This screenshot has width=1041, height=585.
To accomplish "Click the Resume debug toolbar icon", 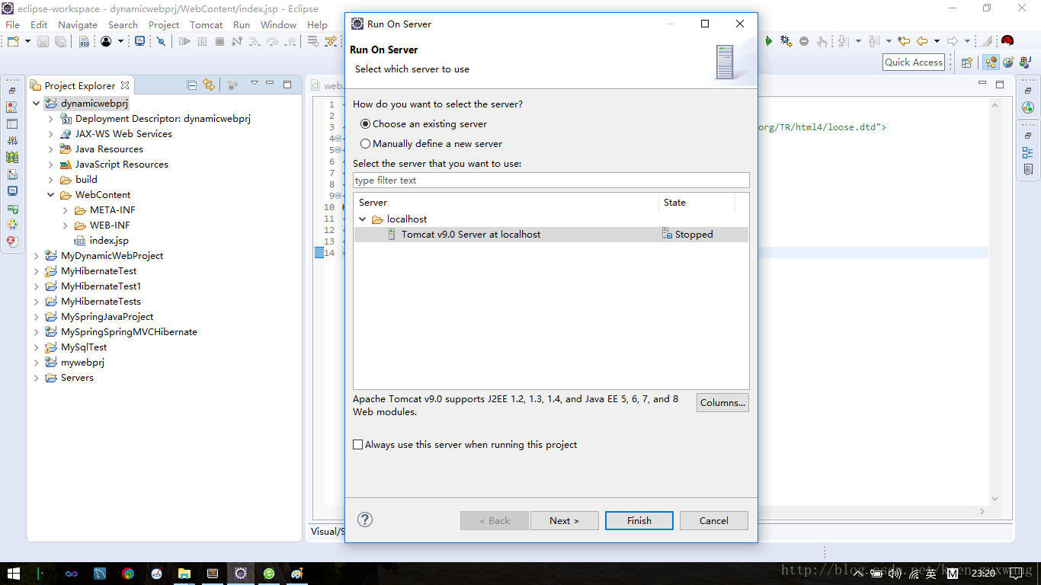I will click(x=184, y=41).
